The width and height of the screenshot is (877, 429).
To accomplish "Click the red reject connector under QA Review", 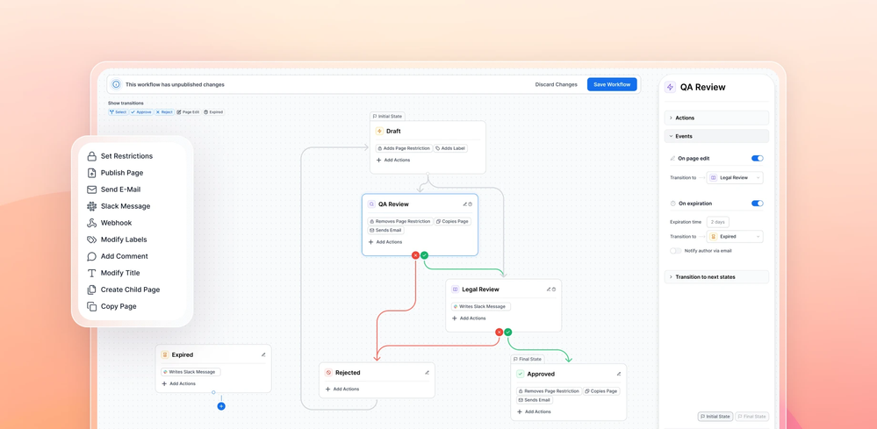I will tap(415, 255).
